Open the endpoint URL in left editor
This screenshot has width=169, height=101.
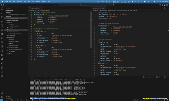point(59,16)
